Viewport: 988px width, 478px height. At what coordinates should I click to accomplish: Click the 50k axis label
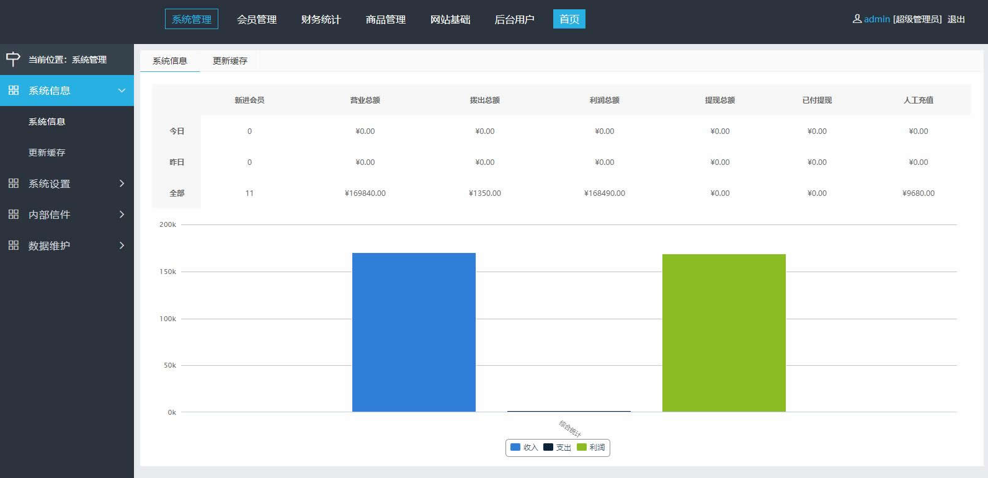[170, 365]
